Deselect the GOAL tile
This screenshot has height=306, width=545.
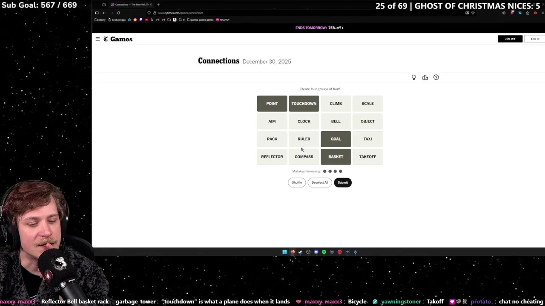pyautogui.click(x=336, y=139)
